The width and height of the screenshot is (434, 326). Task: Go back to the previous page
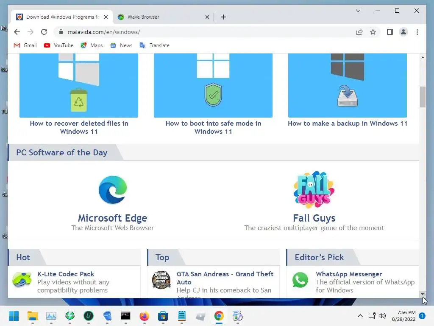(17, 32)
